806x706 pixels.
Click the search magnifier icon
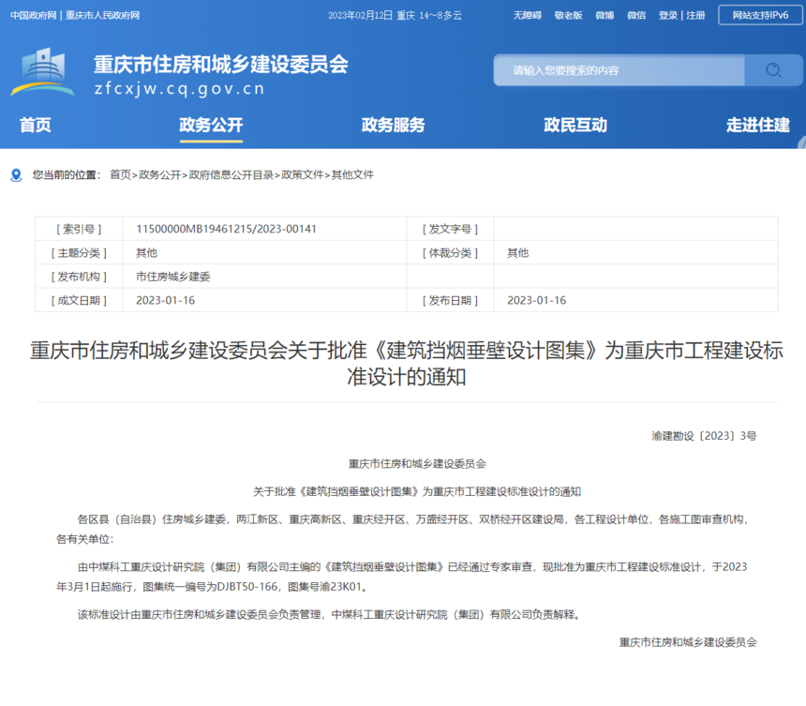[773, 70]
